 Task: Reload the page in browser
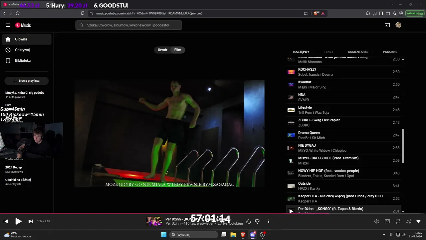click(x=18, y=13)
